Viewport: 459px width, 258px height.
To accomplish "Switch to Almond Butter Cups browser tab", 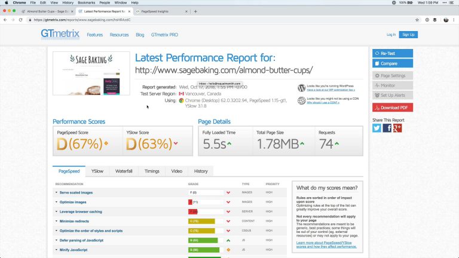I will point(47,11).
